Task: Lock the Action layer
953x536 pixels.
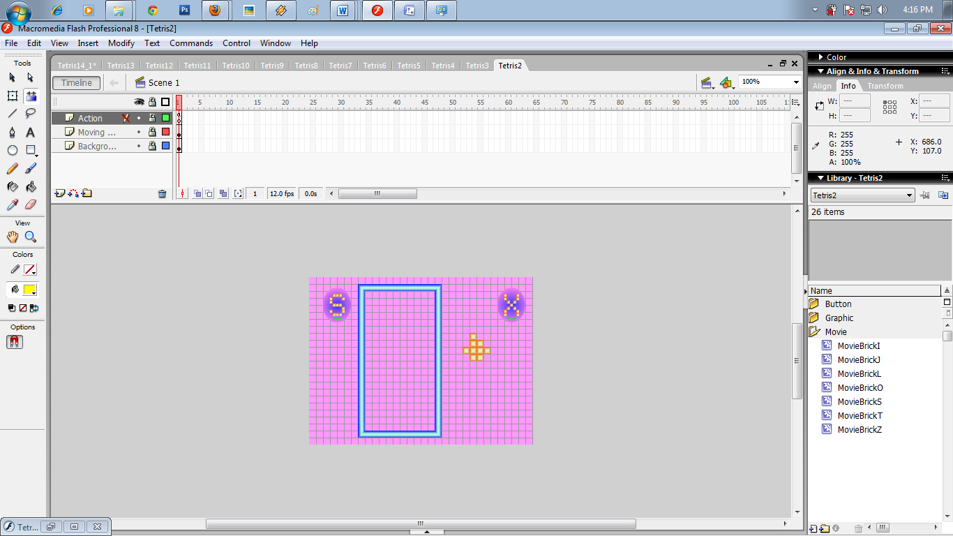Action: pos(152,118)
